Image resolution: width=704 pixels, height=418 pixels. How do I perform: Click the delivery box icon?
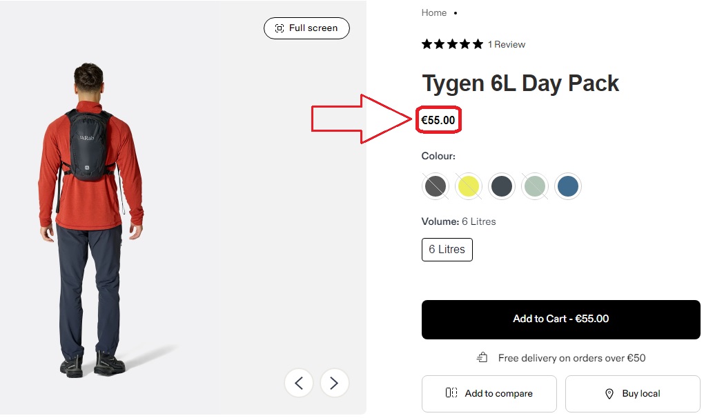482,358
